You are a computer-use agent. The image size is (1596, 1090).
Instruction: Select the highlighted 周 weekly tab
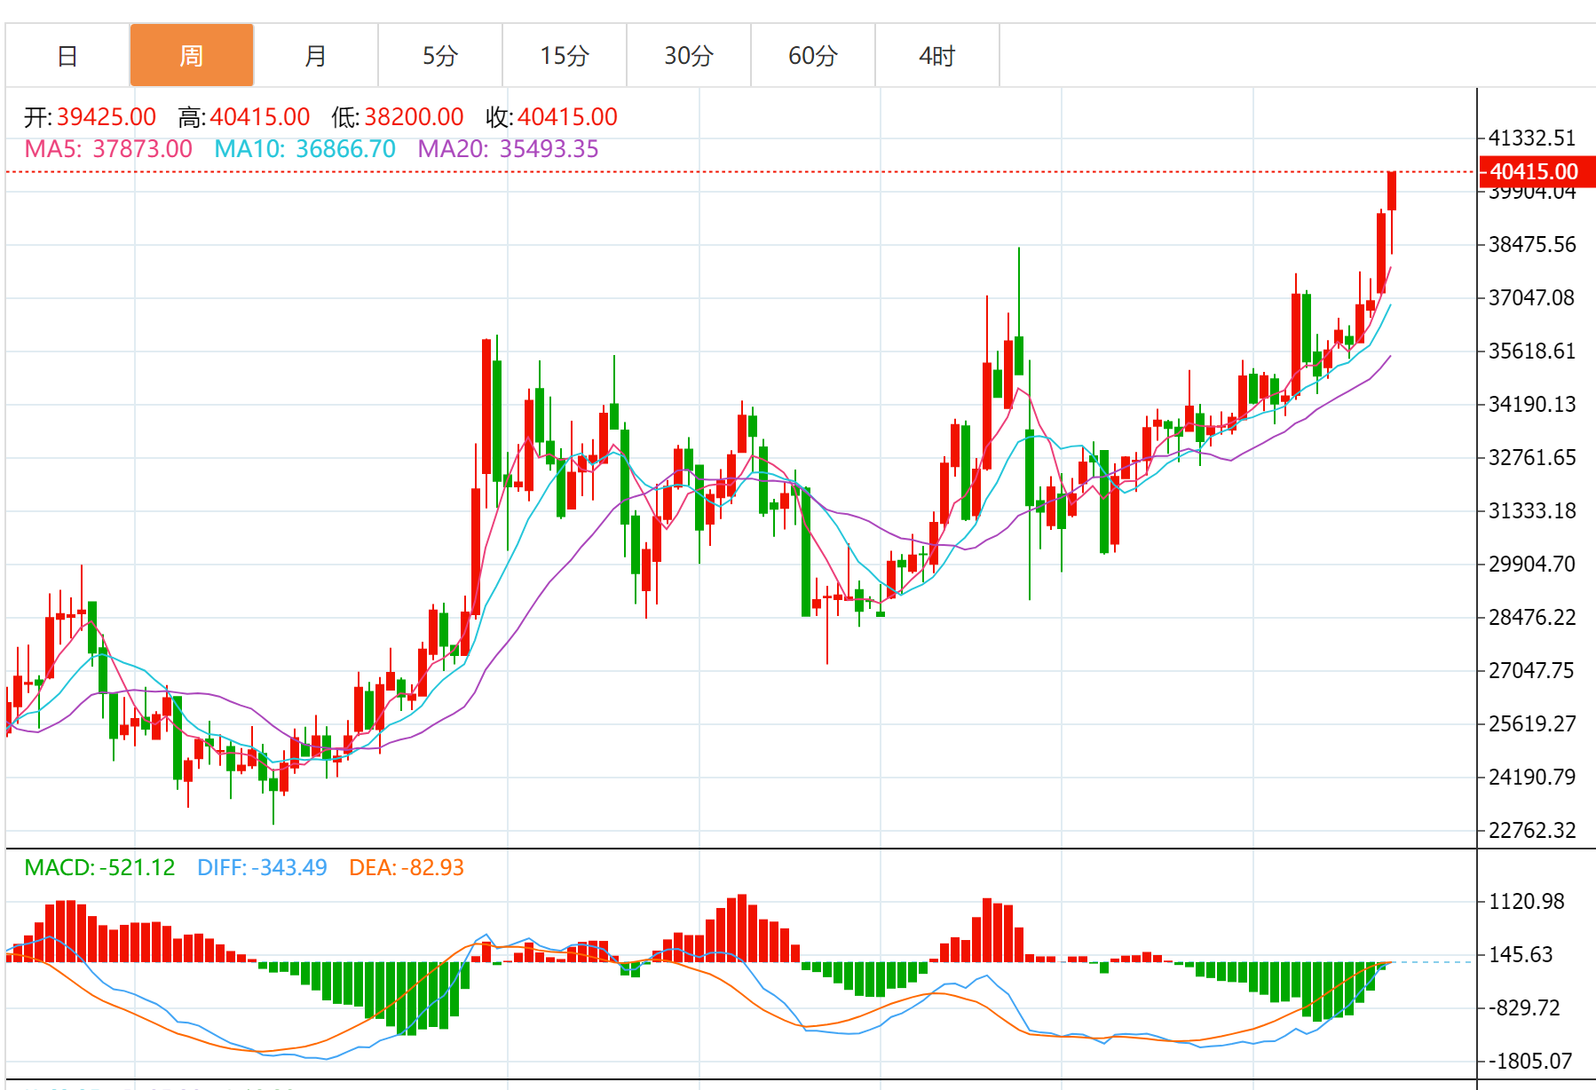coord(192,56)
